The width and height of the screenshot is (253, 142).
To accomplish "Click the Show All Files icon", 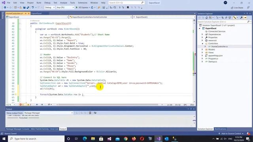I will point(230,17).
